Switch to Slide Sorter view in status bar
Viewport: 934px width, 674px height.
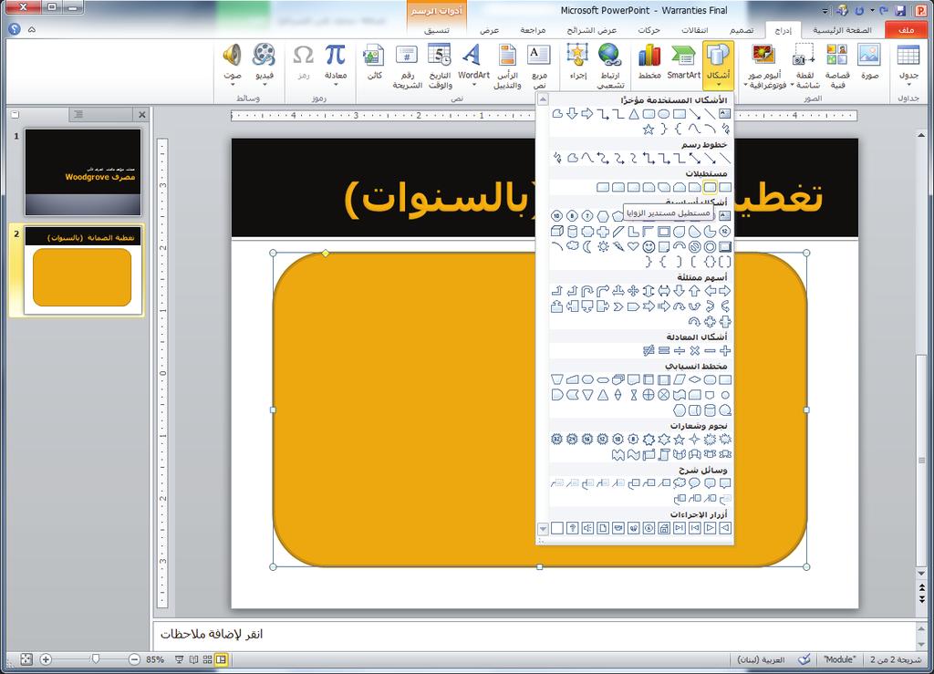pyautogui.click(x=207, y=659)
